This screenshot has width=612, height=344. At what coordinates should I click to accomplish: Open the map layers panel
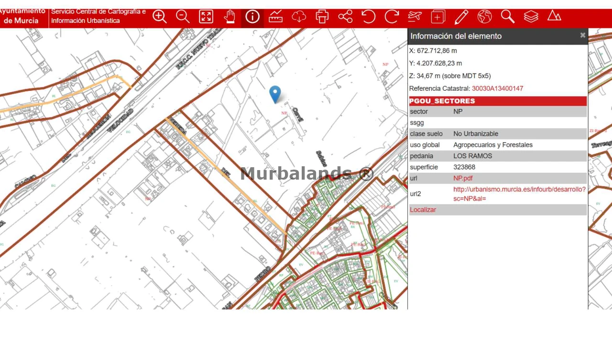531,17
